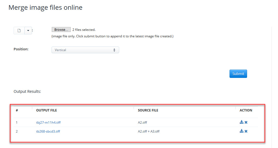This screenshot has width=278, height=148.
Task: Download the tbj27-m11h4.tiff output file
Action: 241,122
